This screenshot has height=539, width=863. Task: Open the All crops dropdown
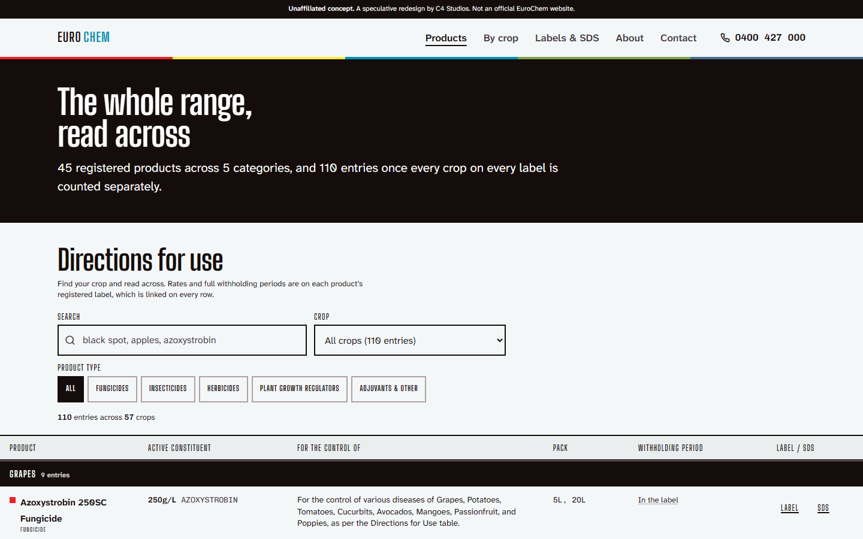tap(410, 340)
